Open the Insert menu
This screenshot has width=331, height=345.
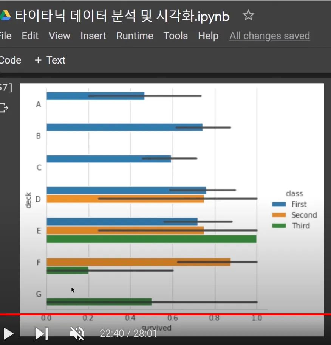[93, 36]
